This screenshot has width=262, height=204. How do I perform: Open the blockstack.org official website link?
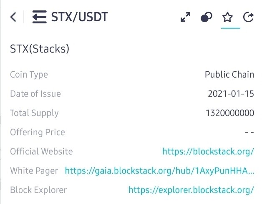[x=208, y=151]
